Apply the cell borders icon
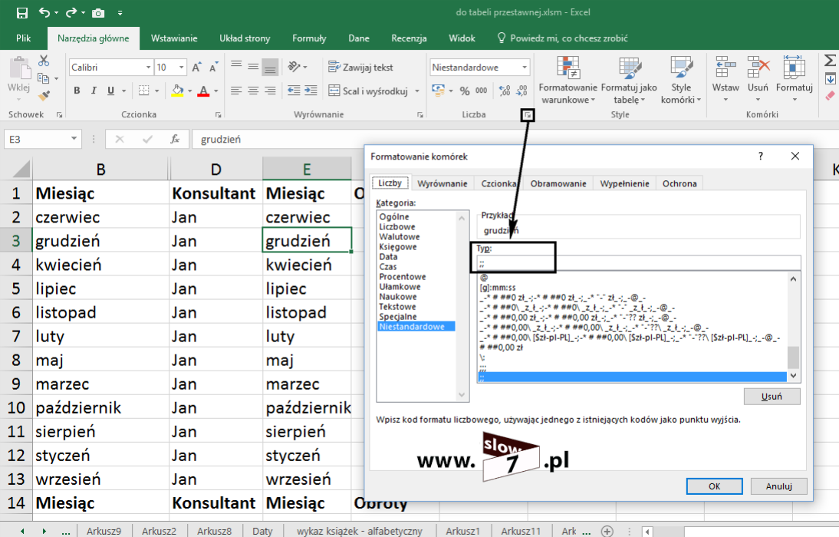839x537 pixels. click(144, 91)
